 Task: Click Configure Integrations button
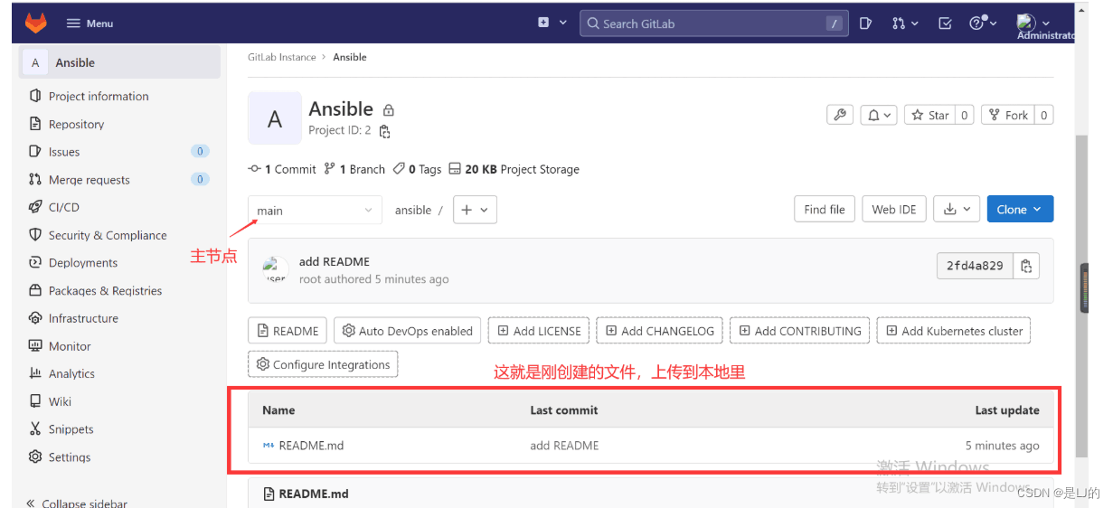(x=323, y=364)
